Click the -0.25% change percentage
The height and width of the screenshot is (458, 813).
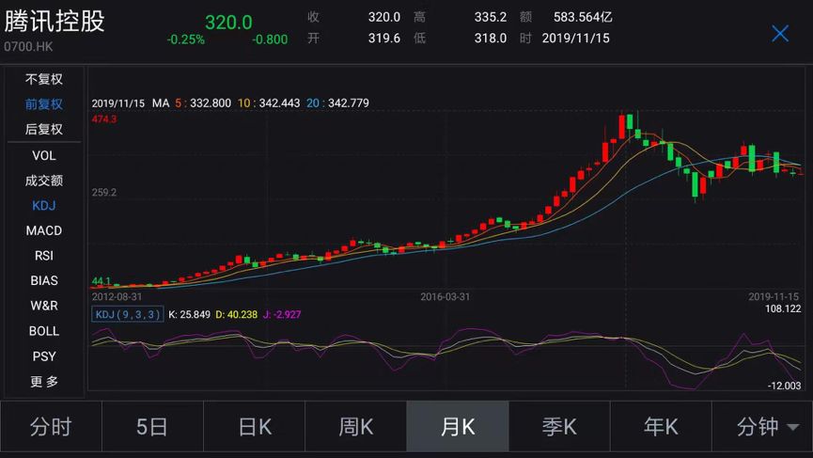(x=185, y=39)
